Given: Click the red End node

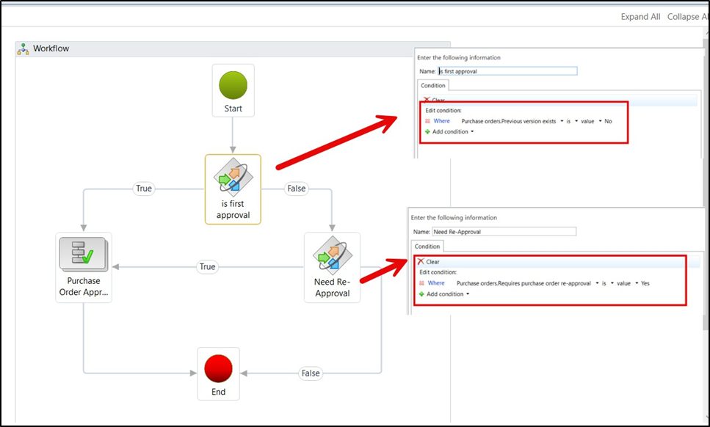Looking at the screenshot, I should pos(218,369).
